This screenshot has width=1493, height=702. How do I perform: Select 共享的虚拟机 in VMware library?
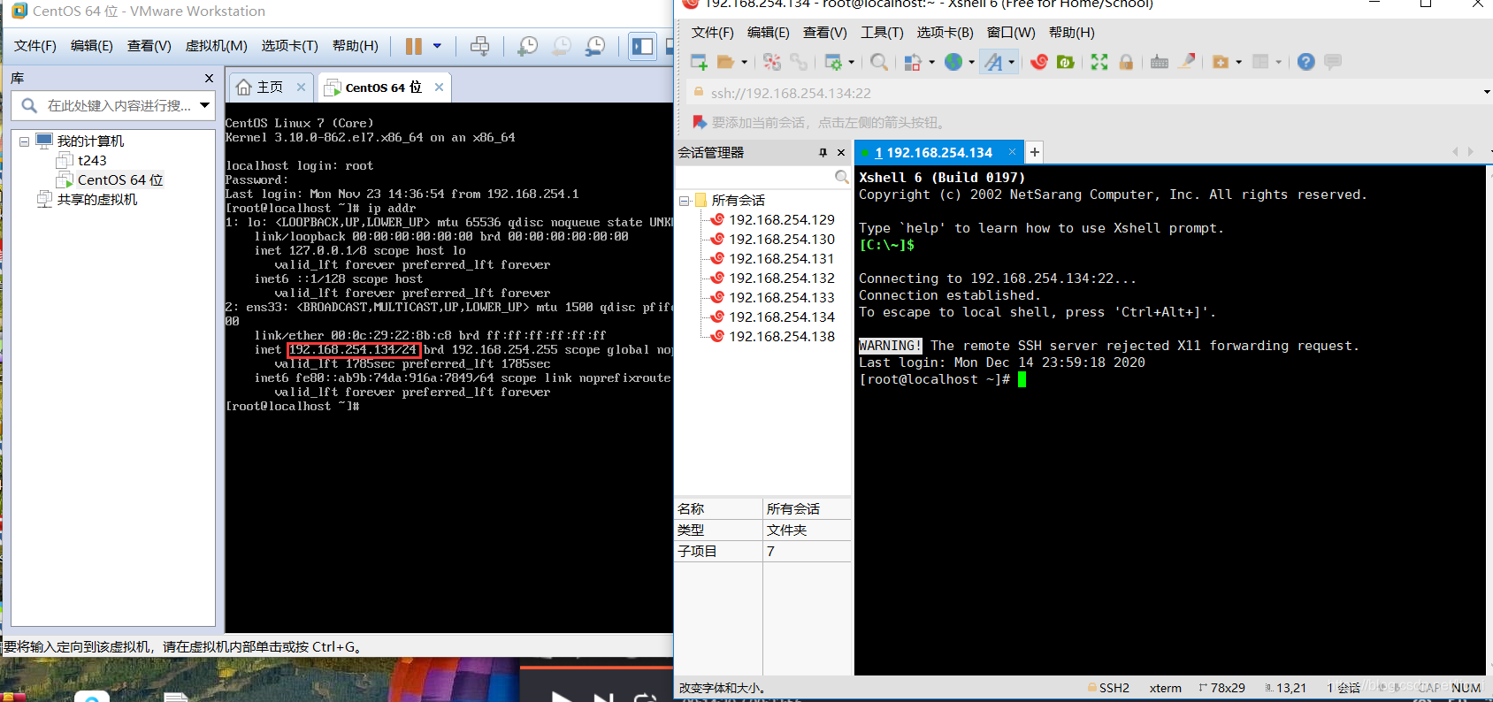(97, 199)
